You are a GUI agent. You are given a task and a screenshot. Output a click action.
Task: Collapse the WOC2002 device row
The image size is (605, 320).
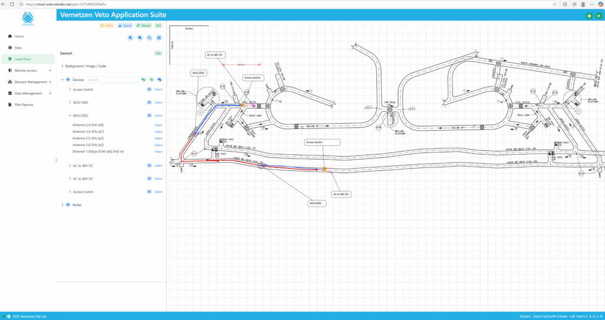click(70, 115)
